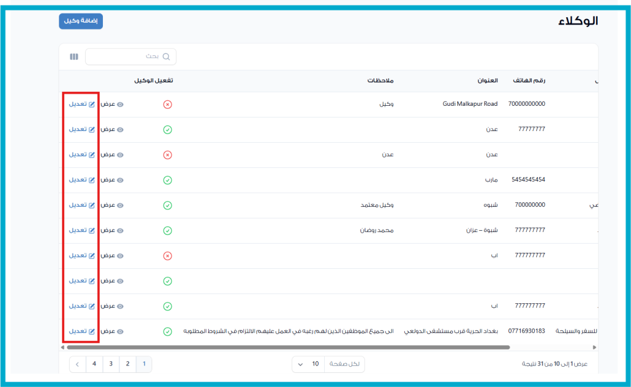Click view eye icon for بغداد row
This screenshot has width=631, height=387.
[120, 332]
